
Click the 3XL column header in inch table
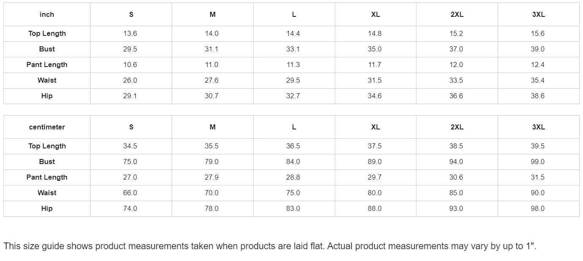(x=538, y=14)
